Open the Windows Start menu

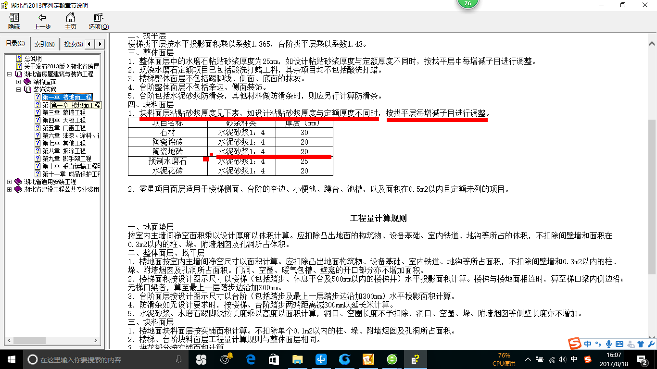tap(12, 359)
